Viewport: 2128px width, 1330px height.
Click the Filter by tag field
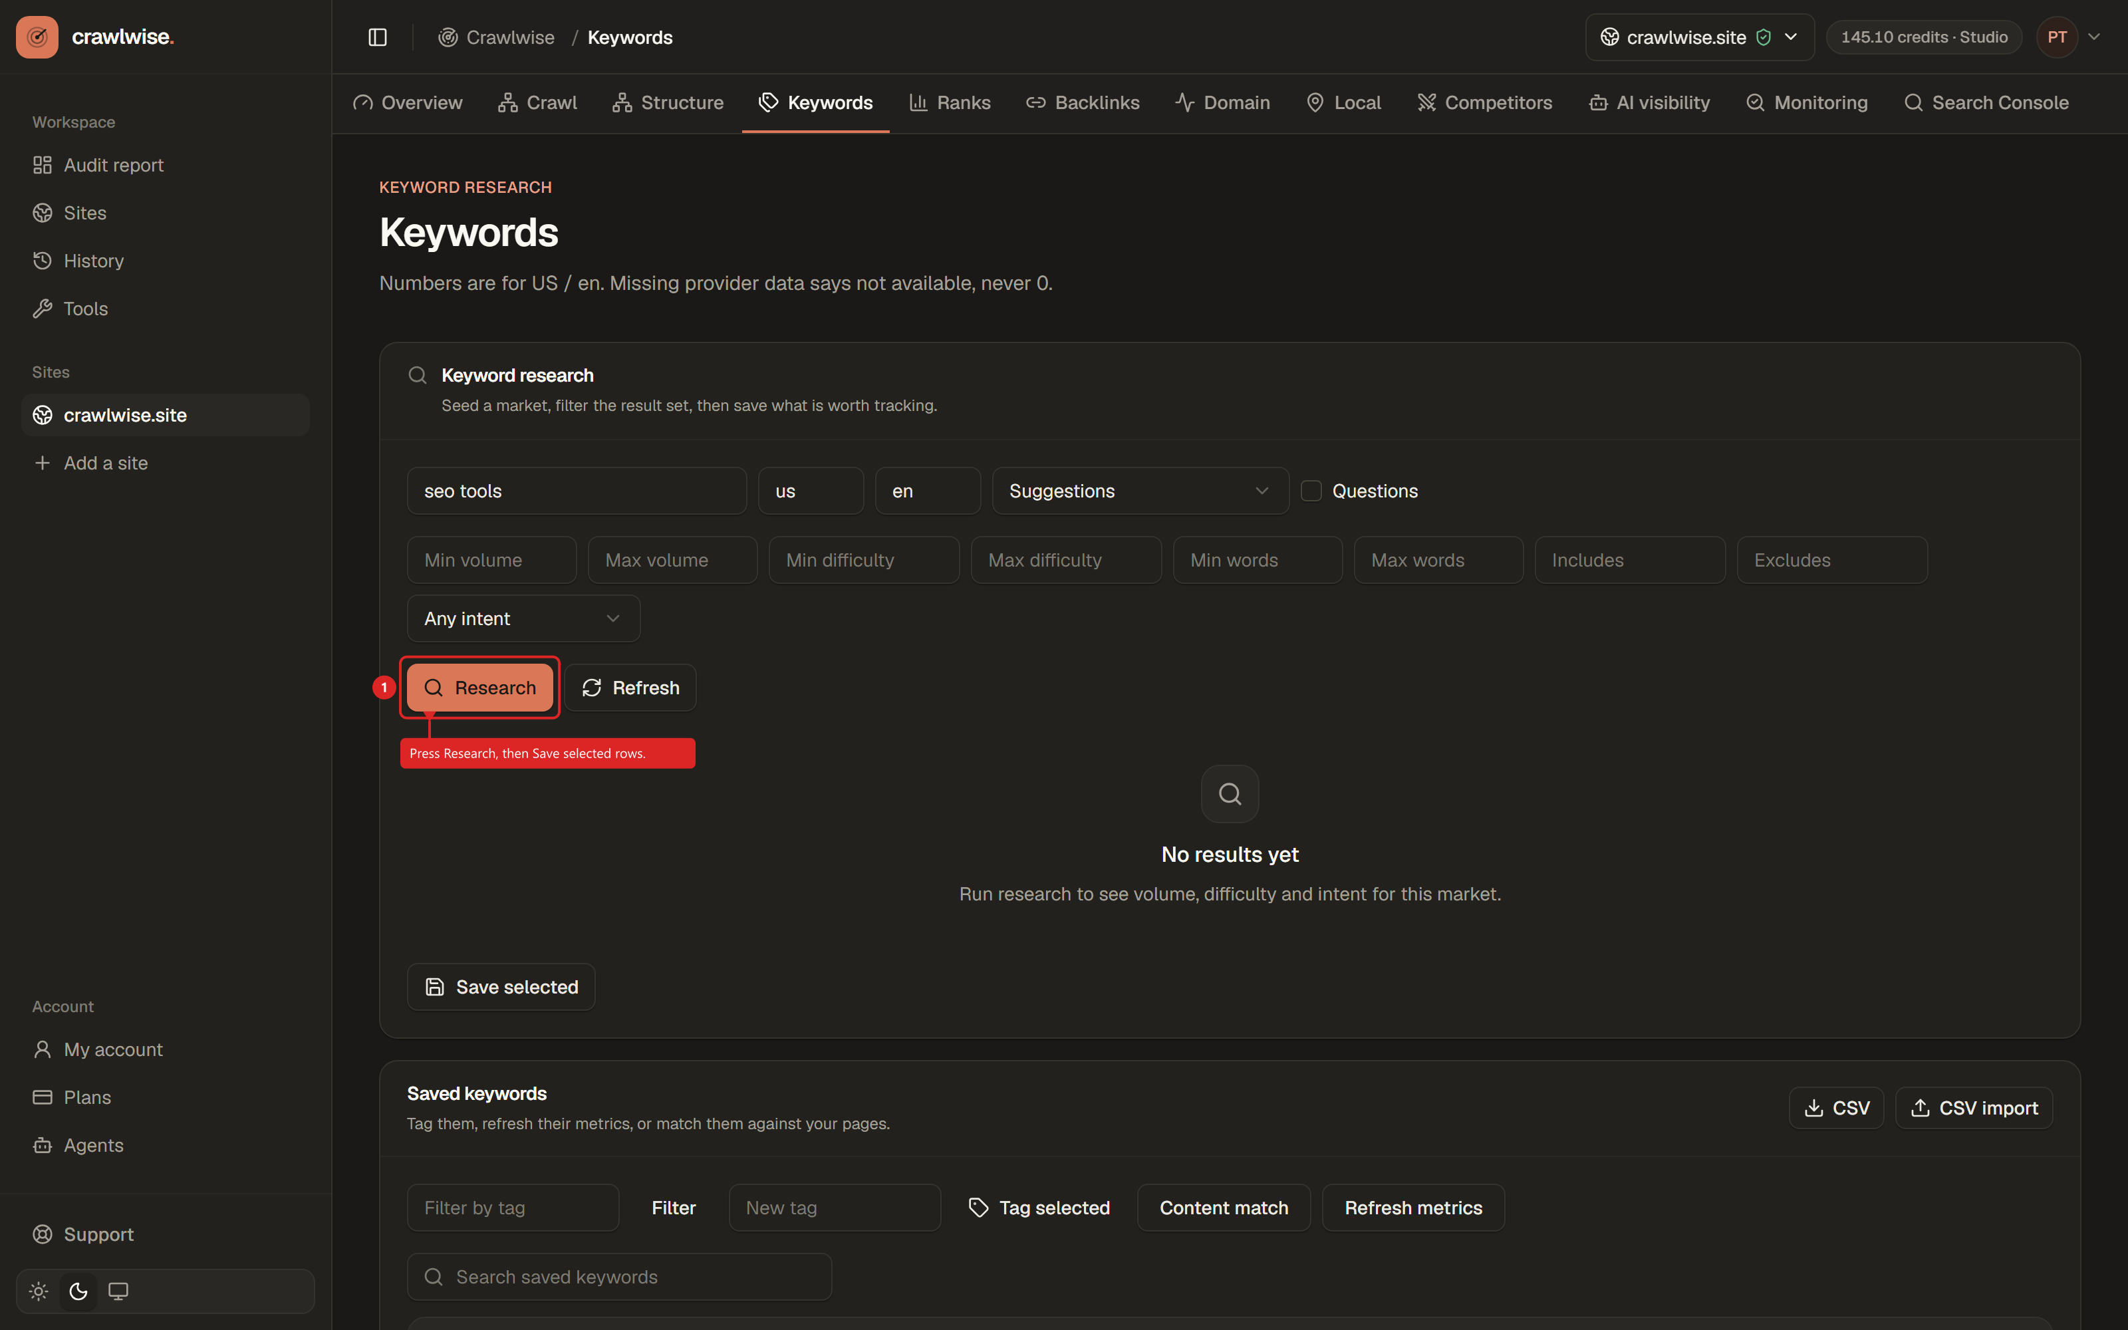pyautogui.click(x=513, y=1208)
